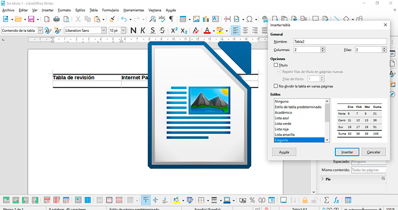Click the Ayuda button in dialog
This screenshot has height=210, width=398.
[284, 152]
